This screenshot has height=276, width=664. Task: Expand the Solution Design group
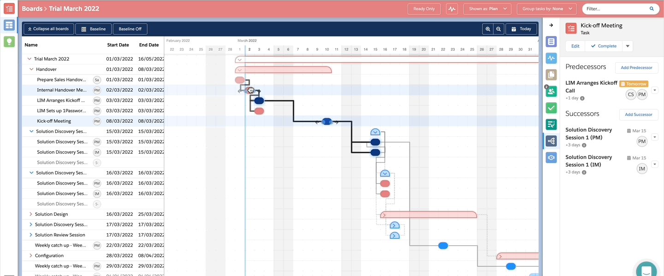pos(31,214)
